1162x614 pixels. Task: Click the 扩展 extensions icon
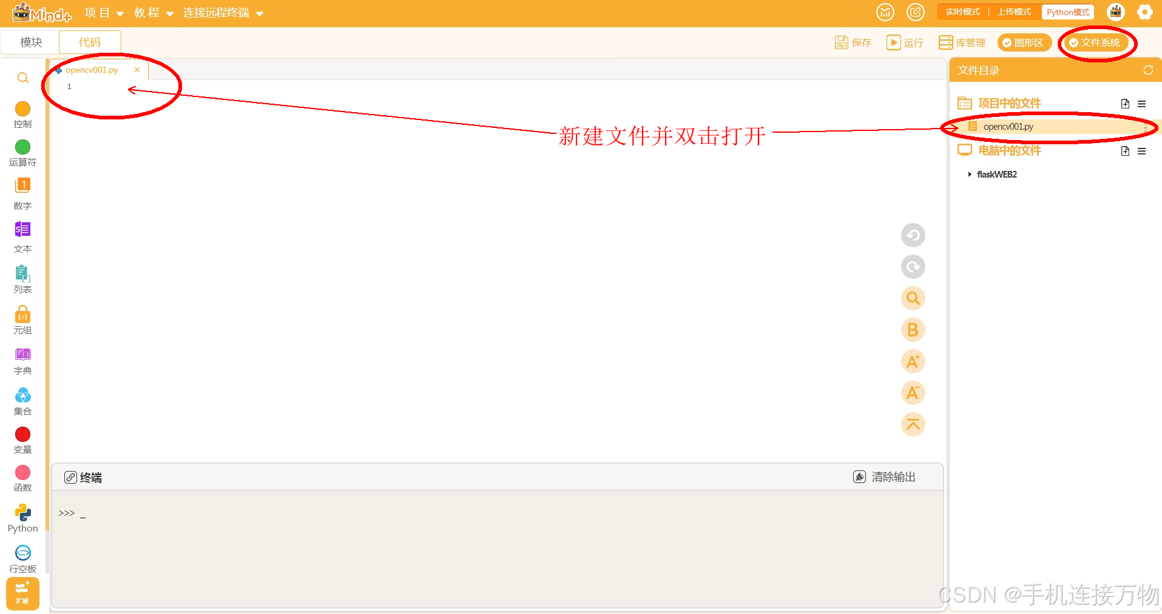click(x=22, y=594)
